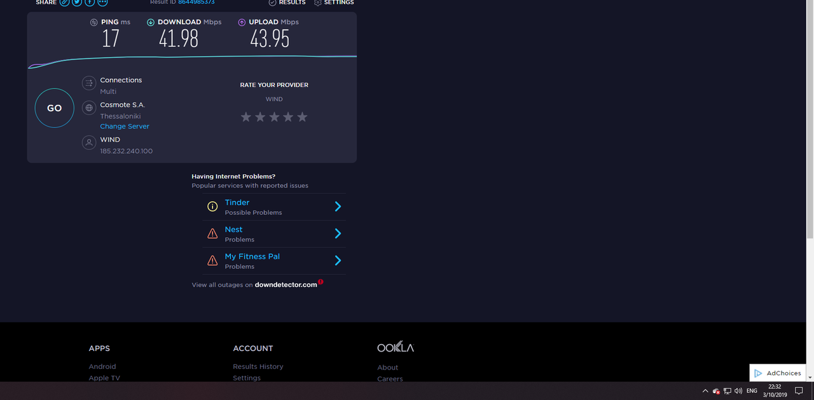Click the page vertical scrollbar
The width and height of the screenshot is (814, 400).
pyautogui.click(x=810, y=118)
